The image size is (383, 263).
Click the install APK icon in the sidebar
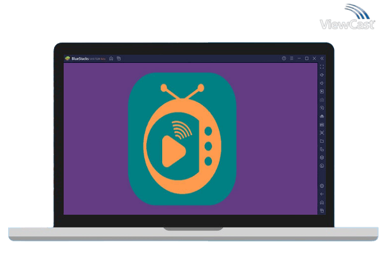[x=322, y=116]
